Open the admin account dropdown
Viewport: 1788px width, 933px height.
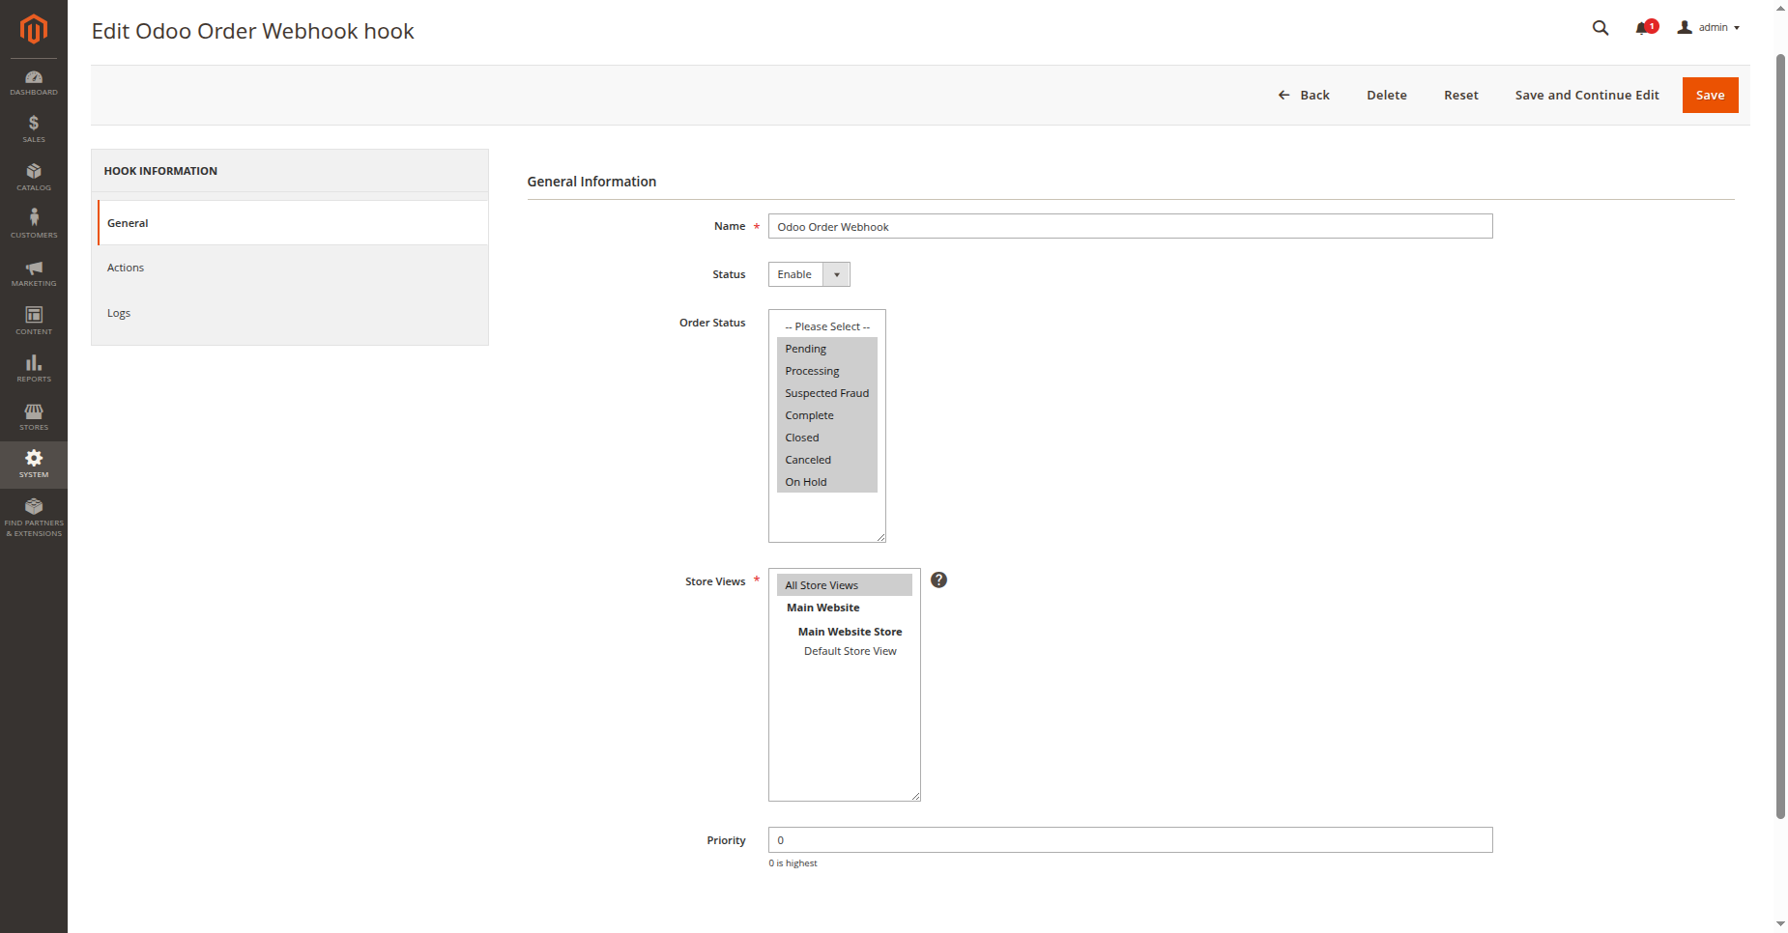1709,28
